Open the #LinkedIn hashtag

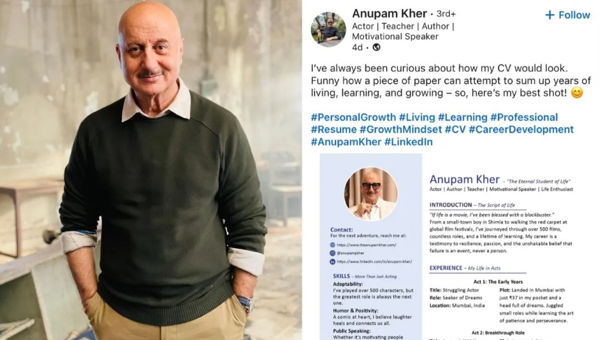pos(408,142)
